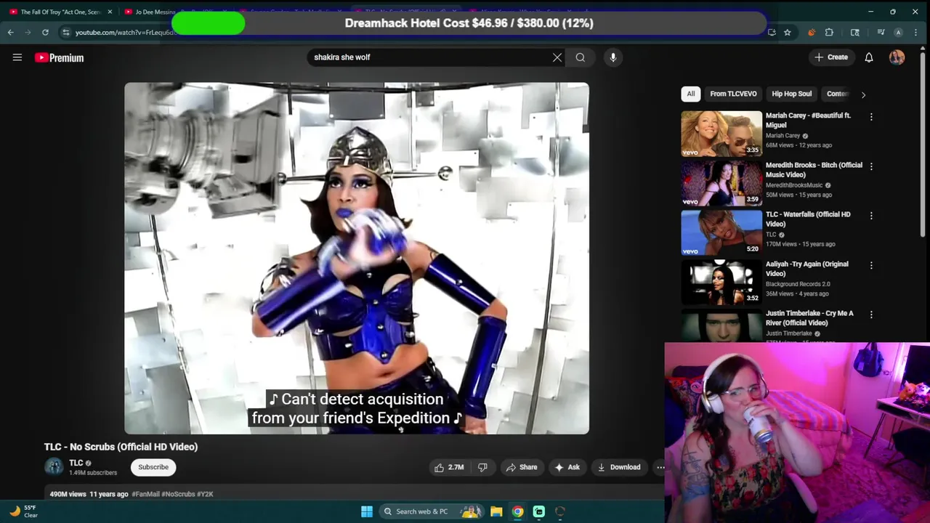Bookmark the page with the star icon
The width and height of the screenshot is (930, 523).
coord(788,32)
